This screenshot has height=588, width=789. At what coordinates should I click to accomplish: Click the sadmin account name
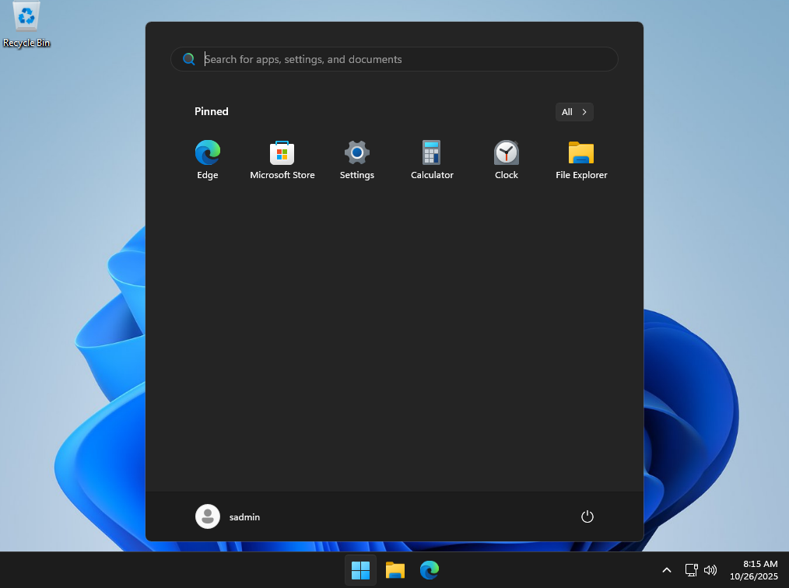[x=244, y=517]
